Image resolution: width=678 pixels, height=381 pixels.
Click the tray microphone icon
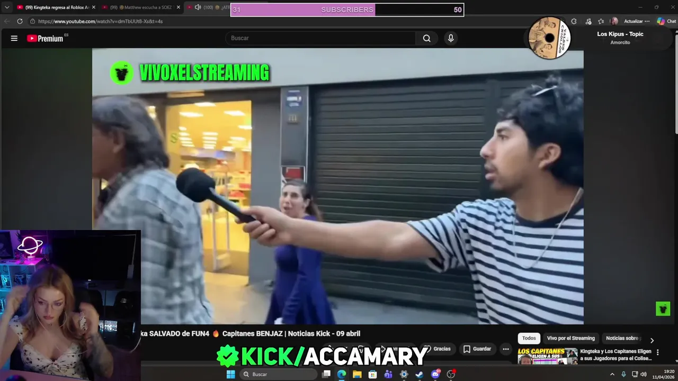tap(623, 374)
